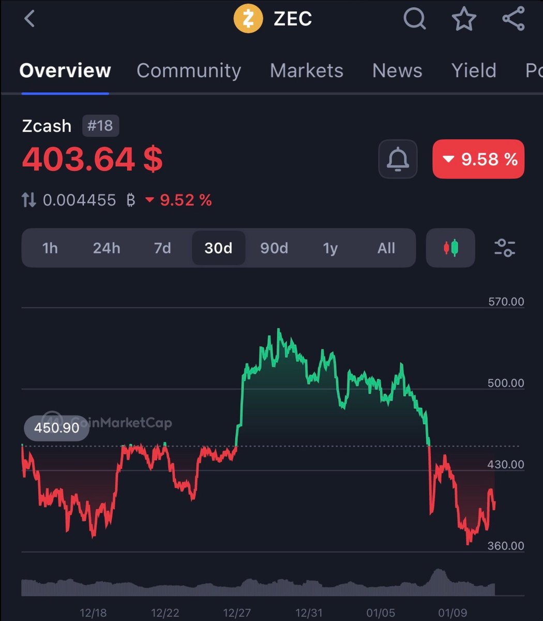Tap the 403.64 $ price
The height and width of the screenshot is (621, 543).
pos(93,159)
